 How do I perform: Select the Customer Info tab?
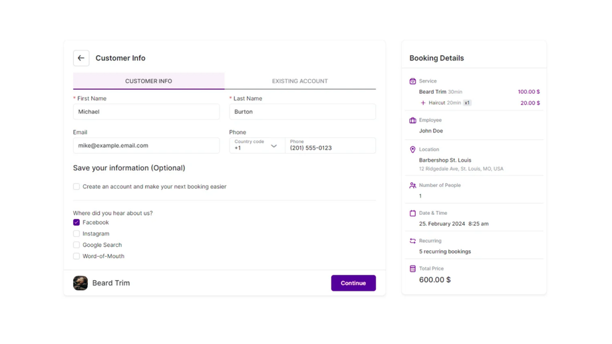(x=148, y=81)
